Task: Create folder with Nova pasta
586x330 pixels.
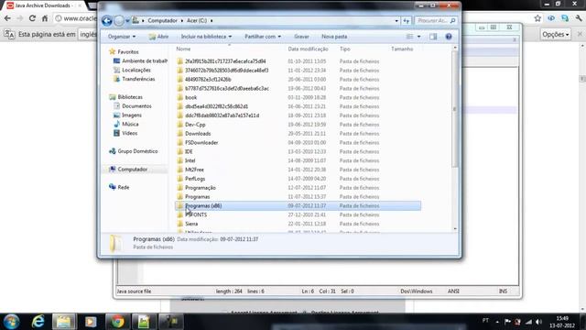Action: point(334,37)
